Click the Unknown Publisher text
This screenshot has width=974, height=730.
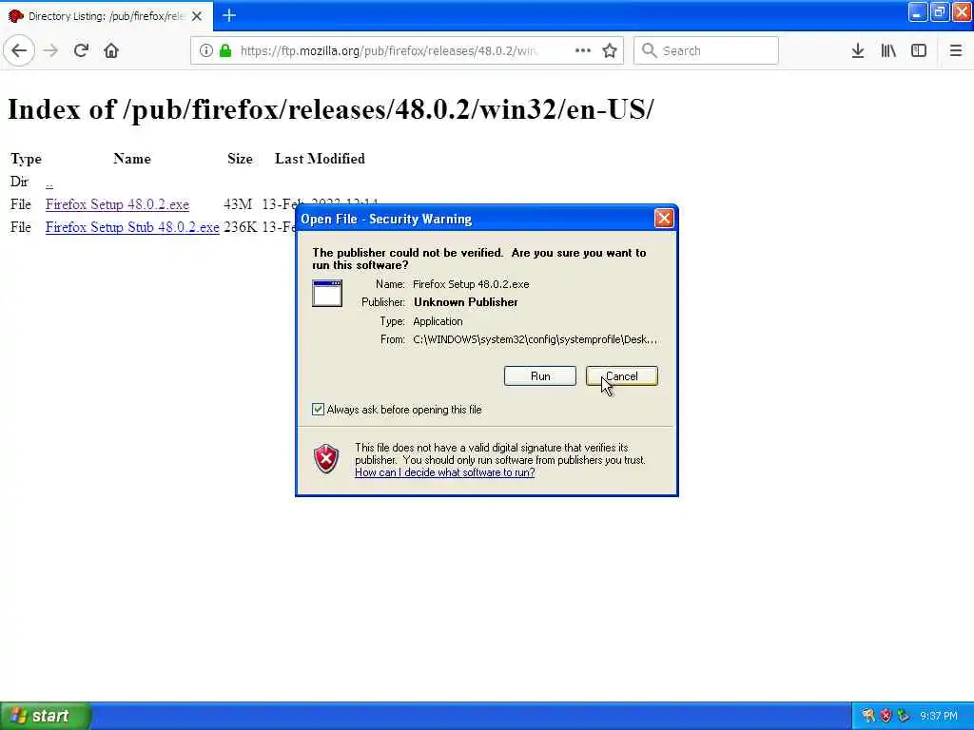[466, 302]
